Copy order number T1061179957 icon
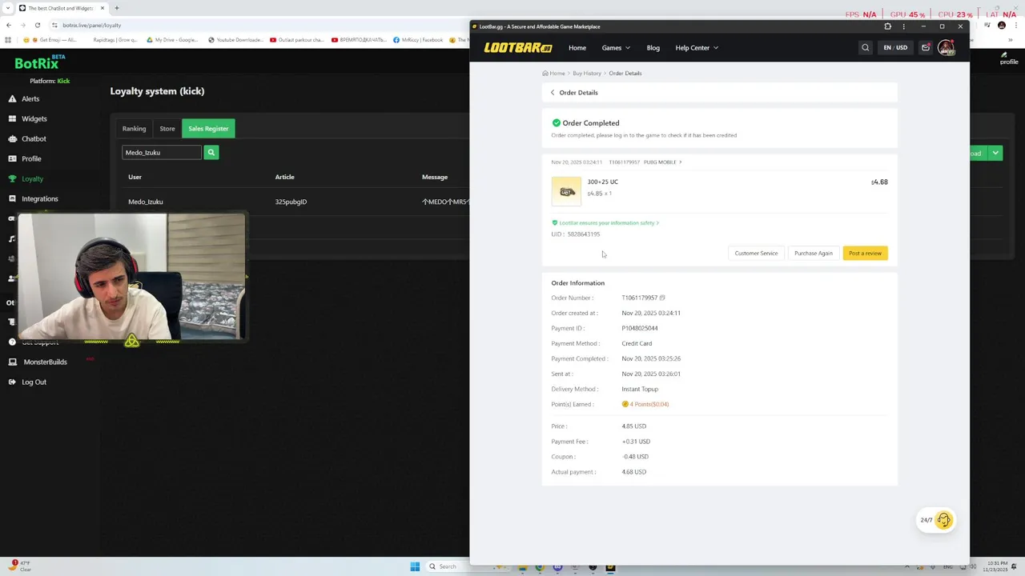Image resolution: width=1025 pixels, height=576 pixels. [x=662, y=298]
